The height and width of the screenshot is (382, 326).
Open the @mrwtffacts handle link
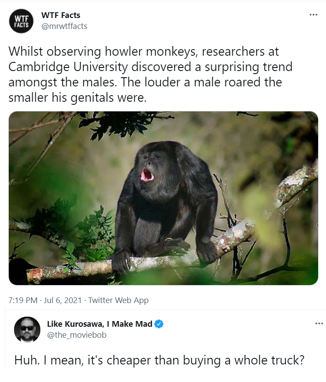coord(64,26)
